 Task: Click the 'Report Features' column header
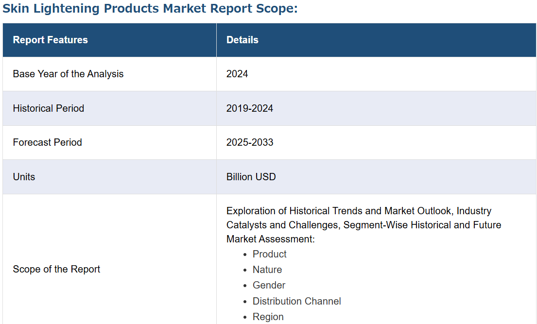click(110, 40)
